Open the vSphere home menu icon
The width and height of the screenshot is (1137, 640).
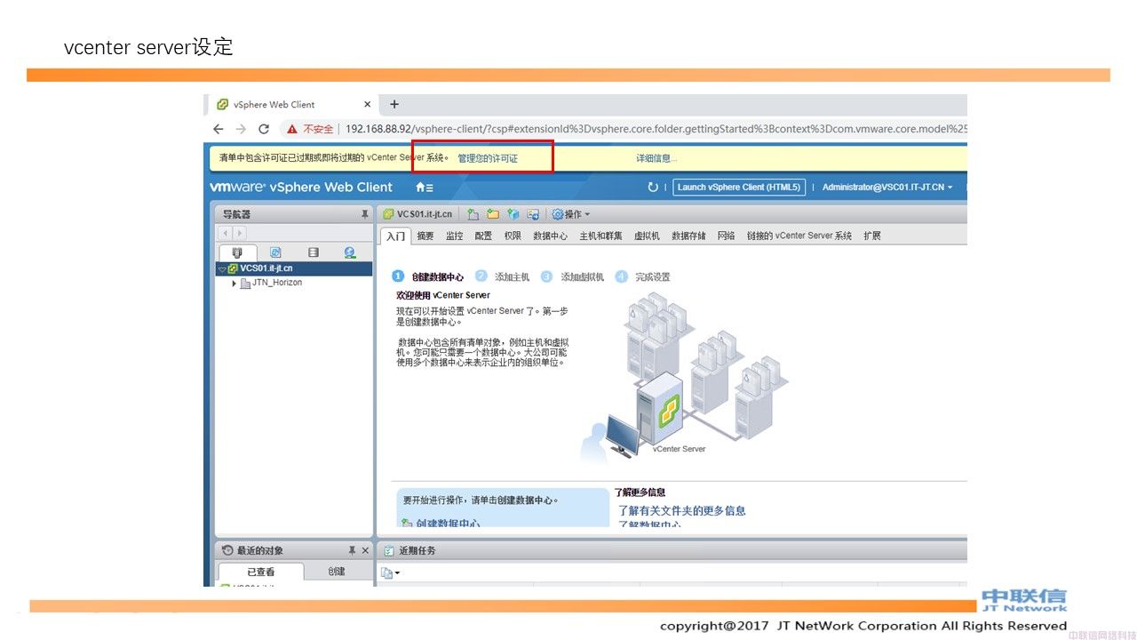click(425, 188)
